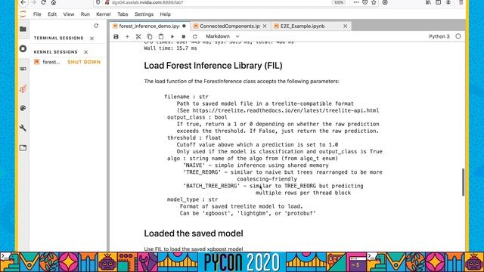Open the Settings menu
Image resolution: width=484 pixels, height=272 pixels.
pyautogui.click(x=144, y=14)
